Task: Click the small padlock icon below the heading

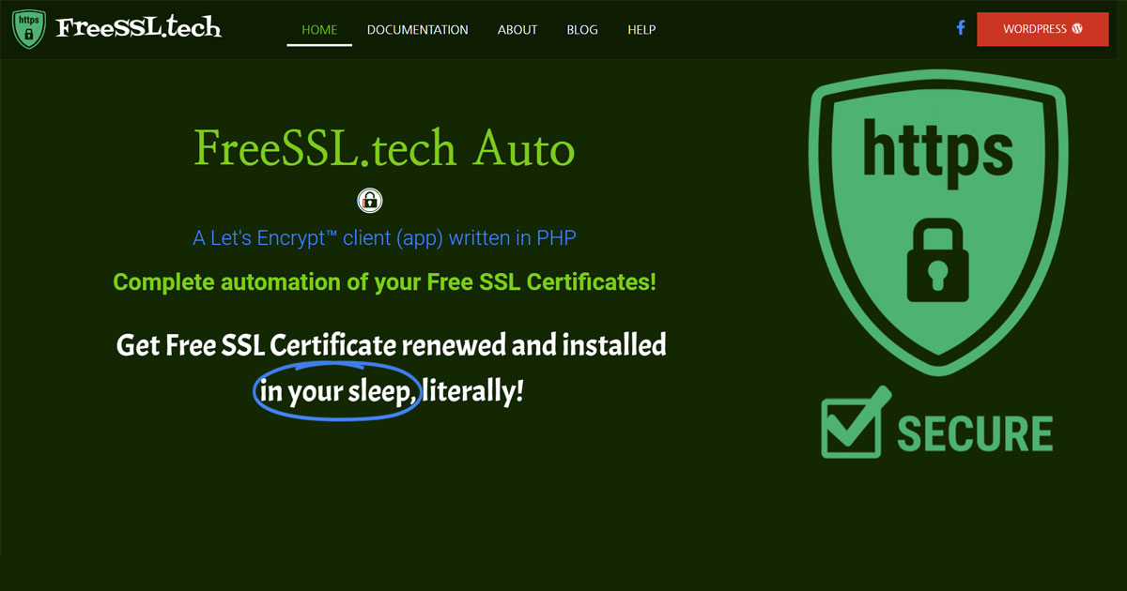Action: pos(369,200)
